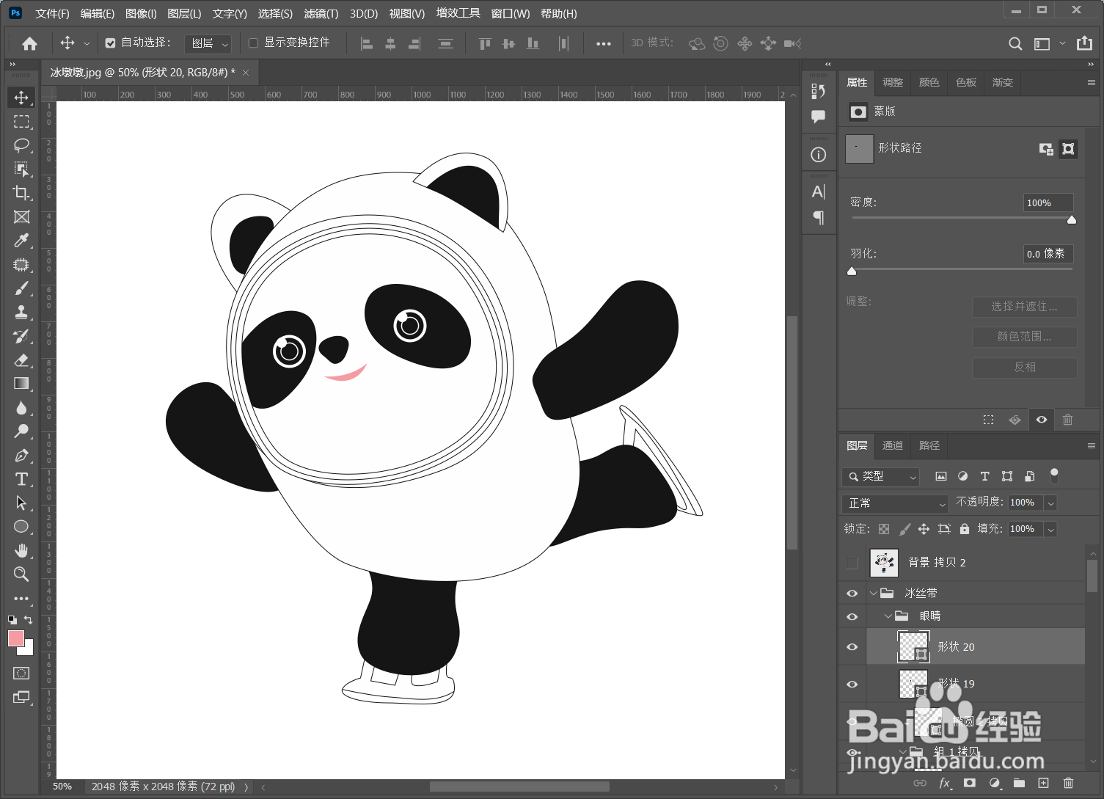Select the Horizontal Type tool
The height and width of the screenshot is (799, 1104).
(21, 478)
